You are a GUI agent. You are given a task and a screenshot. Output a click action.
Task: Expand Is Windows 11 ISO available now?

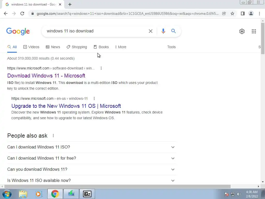click(92, 180)
